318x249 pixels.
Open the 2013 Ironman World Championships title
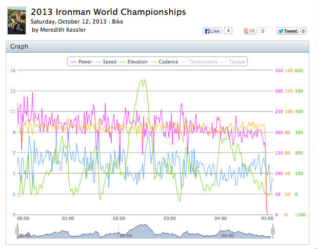point(108,12)
